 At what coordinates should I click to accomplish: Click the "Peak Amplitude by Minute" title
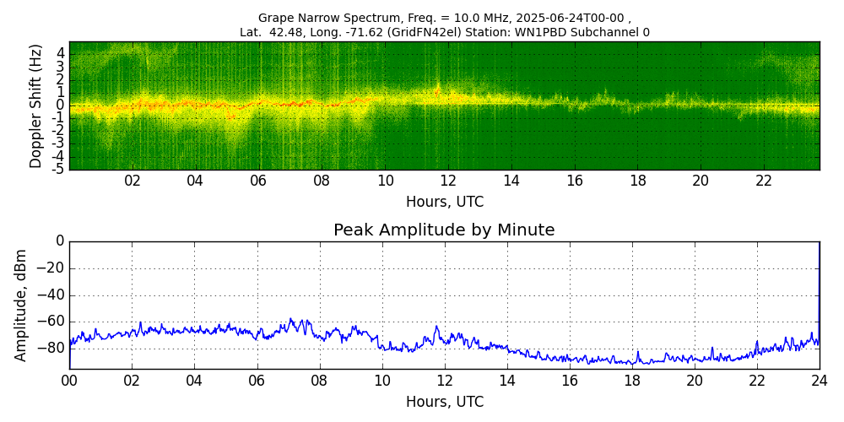444,230
